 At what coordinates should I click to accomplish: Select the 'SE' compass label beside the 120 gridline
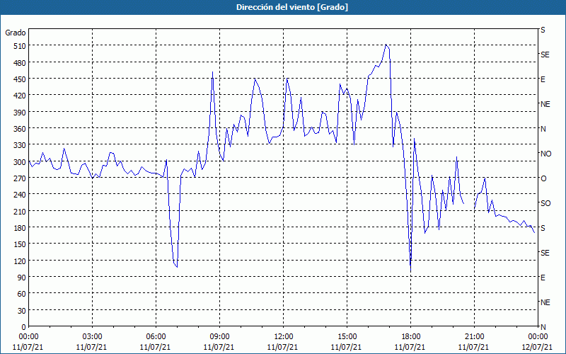point(545,253)
